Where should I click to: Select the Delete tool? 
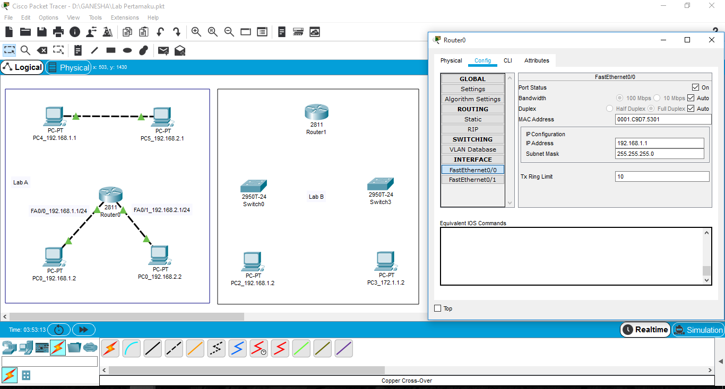[42, 50]
